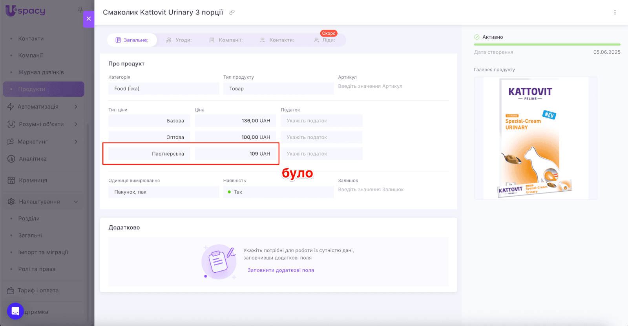This screenshot has height=326, width=628.
Task: Collapse the Налаштування section chevron
Action: 76,202
